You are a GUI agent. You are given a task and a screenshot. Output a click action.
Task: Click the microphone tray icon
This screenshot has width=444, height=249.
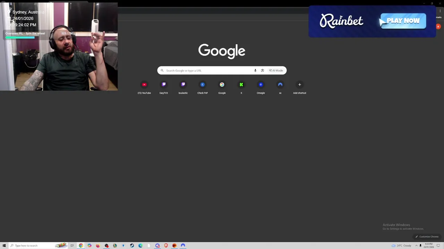point(420,246)
